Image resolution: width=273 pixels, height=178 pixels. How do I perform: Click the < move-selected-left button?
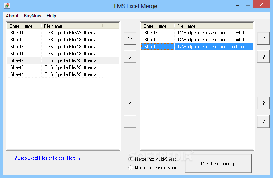(130, 103)
